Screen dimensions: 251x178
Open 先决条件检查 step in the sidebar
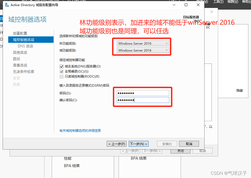click(x=24, y=72)
